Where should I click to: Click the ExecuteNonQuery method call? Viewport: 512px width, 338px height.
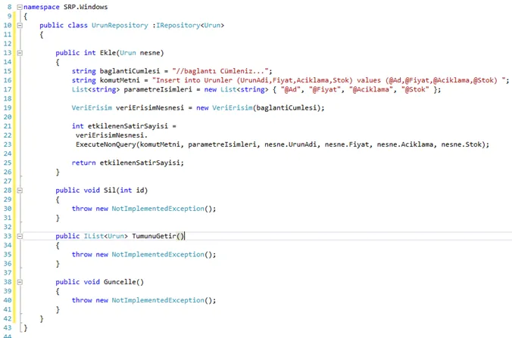[106, 144]
